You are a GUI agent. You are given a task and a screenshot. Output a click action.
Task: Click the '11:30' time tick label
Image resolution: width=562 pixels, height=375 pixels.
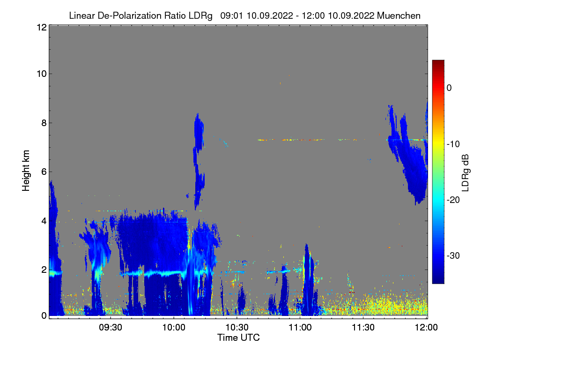pyautogui.click(x=363, y=327)
